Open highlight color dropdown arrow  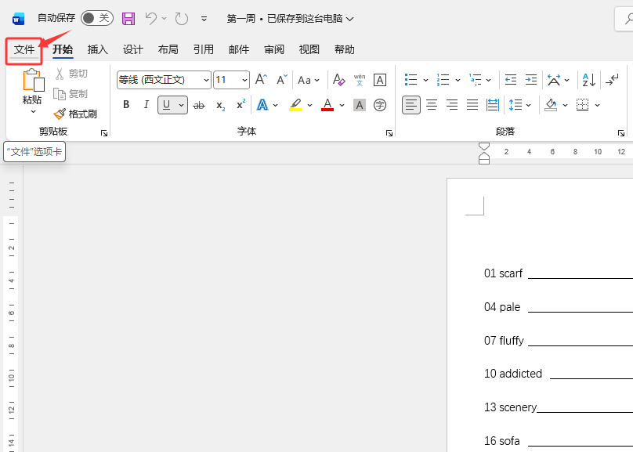pos(309,105)
